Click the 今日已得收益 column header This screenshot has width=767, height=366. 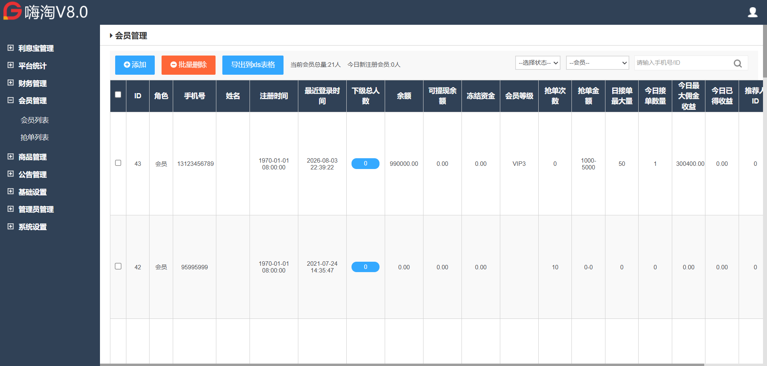(x=722, y=96)
